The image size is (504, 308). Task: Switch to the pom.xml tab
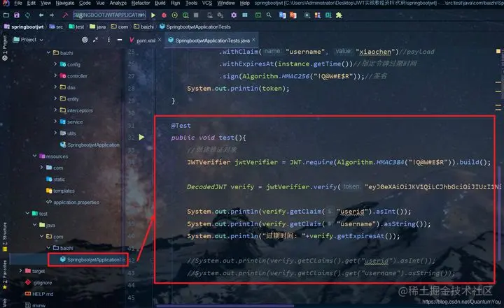pyautogui.click(x=146, y=40)
